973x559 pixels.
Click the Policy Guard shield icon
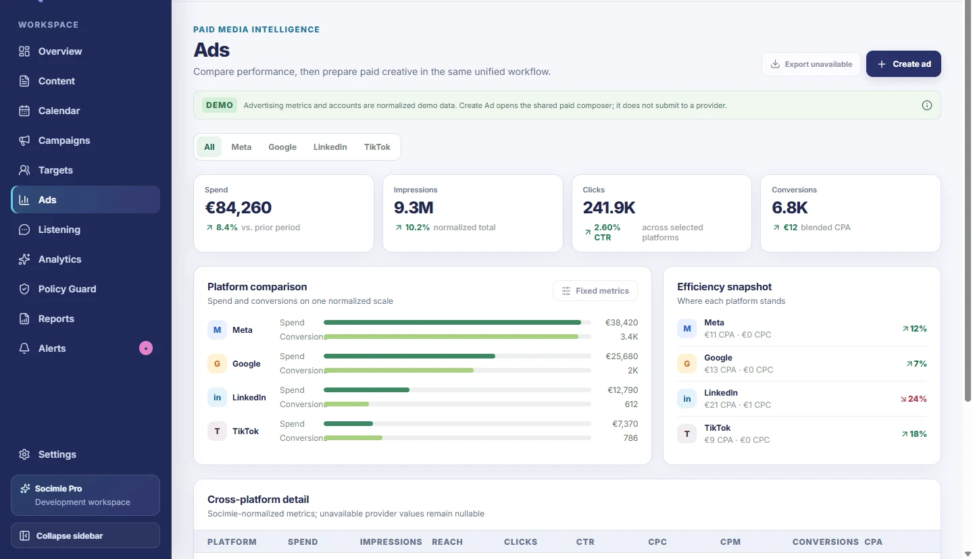24,289
